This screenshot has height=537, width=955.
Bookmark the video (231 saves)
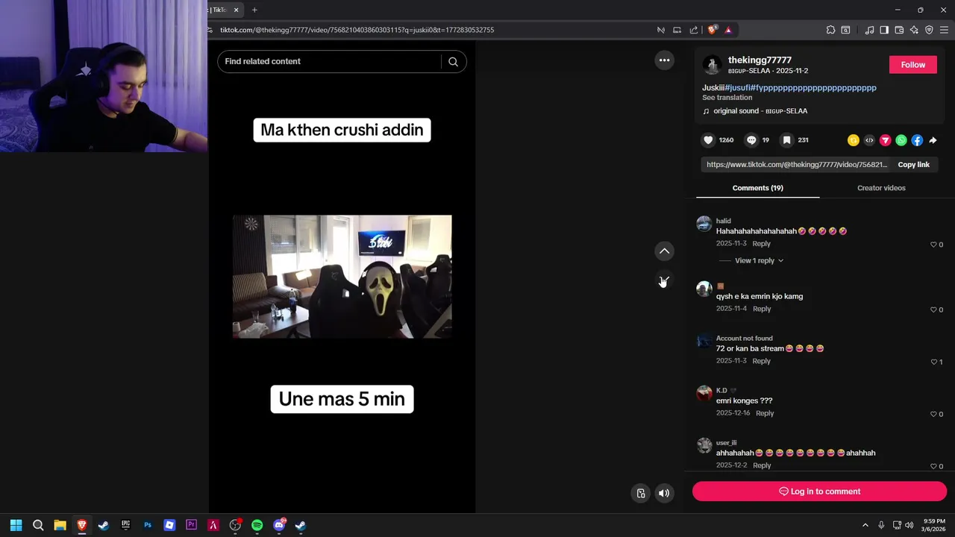coord(786,140)
